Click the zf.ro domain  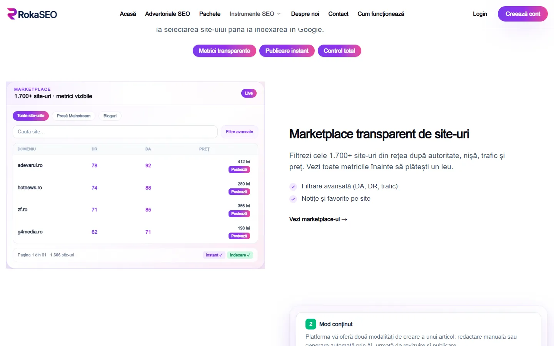click(22, 210)
